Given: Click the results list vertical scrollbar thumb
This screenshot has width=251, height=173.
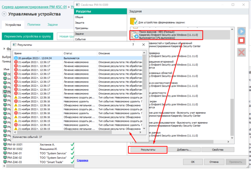Looking at the screenshot, I should click(144, 72).
